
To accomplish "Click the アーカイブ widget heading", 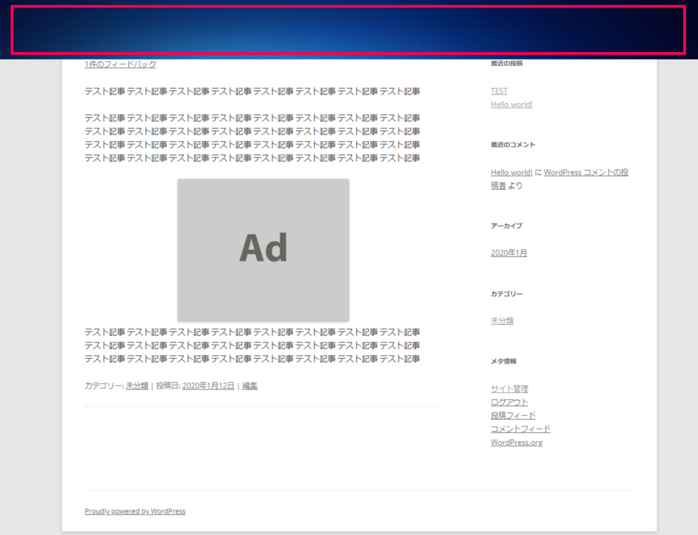I will [x=507, y=226].
